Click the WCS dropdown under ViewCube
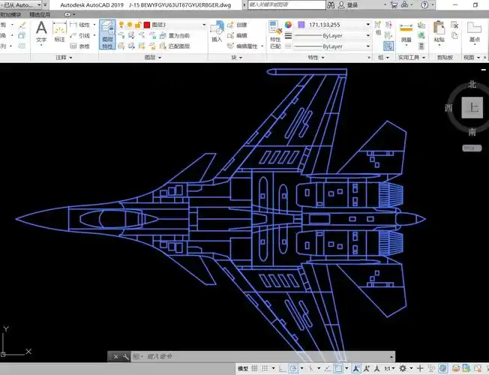The width and height of the screenshot is (489, 375). tap(472, 148)
